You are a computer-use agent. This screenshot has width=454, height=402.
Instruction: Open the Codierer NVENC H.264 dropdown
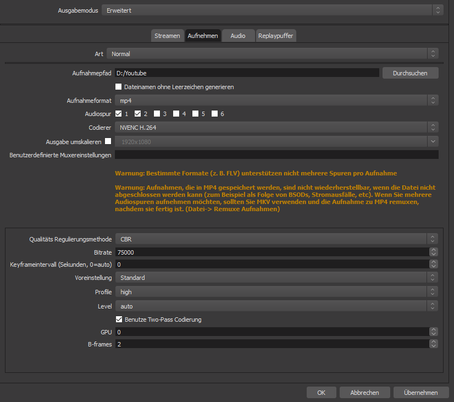point(276,128)
